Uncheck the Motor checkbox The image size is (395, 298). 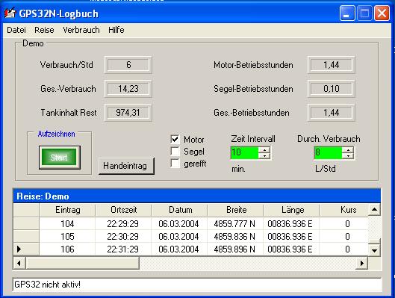pyautogui.click(x=175, y=140)
